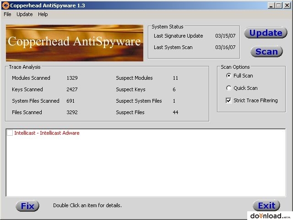Click the Fix button
This screenshot has height=220, width=293.
[x=27, y=206]
